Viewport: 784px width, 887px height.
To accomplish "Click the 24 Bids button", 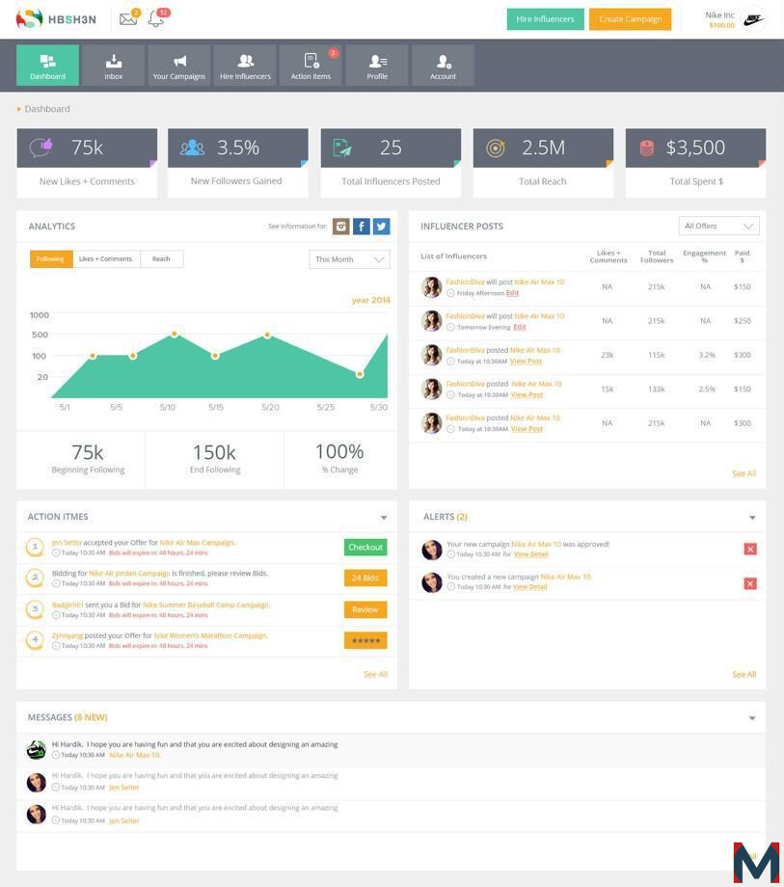I will pos(365,578).
